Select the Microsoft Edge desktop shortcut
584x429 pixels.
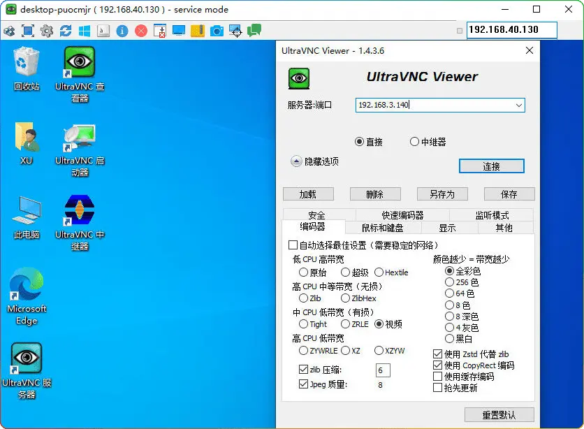26,296
